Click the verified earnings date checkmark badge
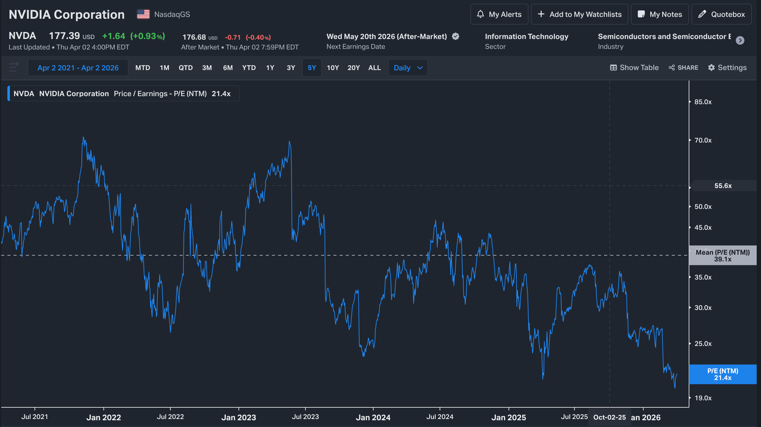This screenshot has width=761, height=427. coord(456,37)
